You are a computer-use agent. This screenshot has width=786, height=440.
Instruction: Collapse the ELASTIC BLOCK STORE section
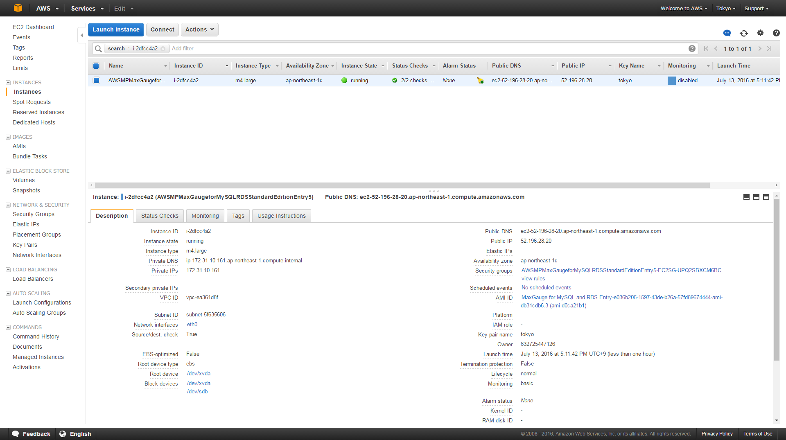point(8,171)
